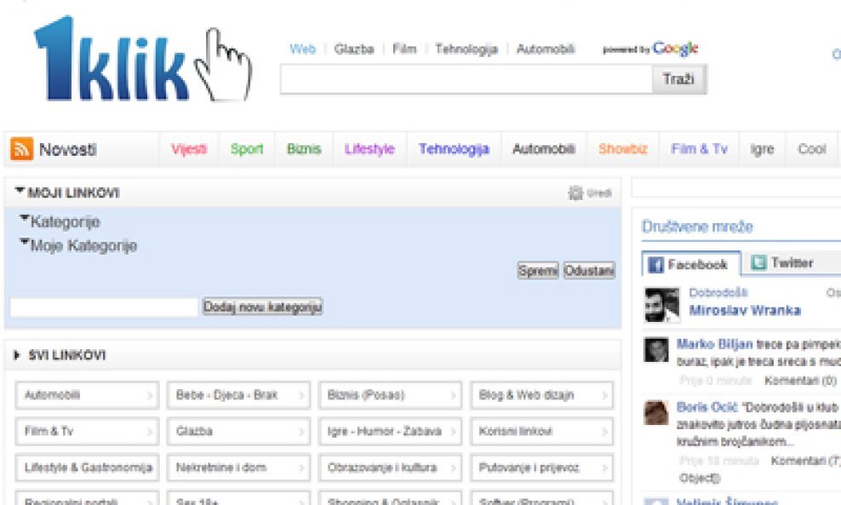Open the Lifestyle & Gastronomija category
This screenshot has height=505, width=841.
[x=87, y=468]
